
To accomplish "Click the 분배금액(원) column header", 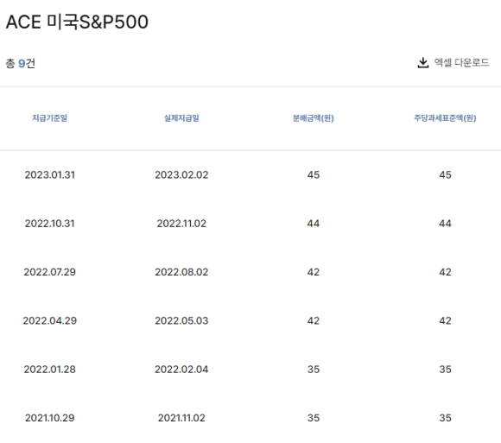I will (x=314, y=118).
